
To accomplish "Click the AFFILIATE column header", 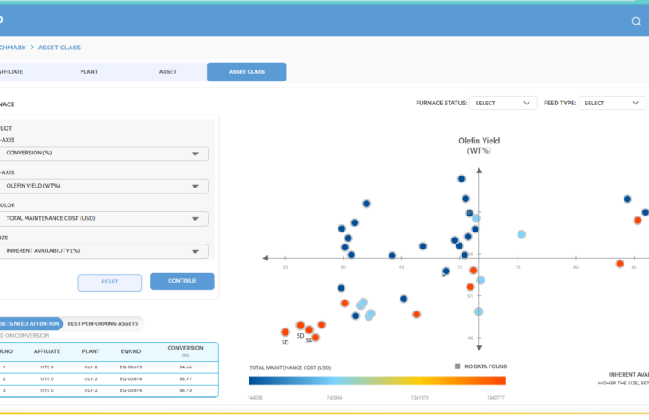I will click(x=47, y=351).
